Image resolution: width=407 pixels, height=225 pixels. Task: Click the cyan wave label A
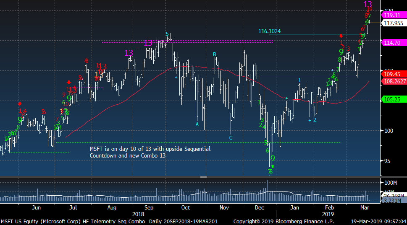(197, 124)
